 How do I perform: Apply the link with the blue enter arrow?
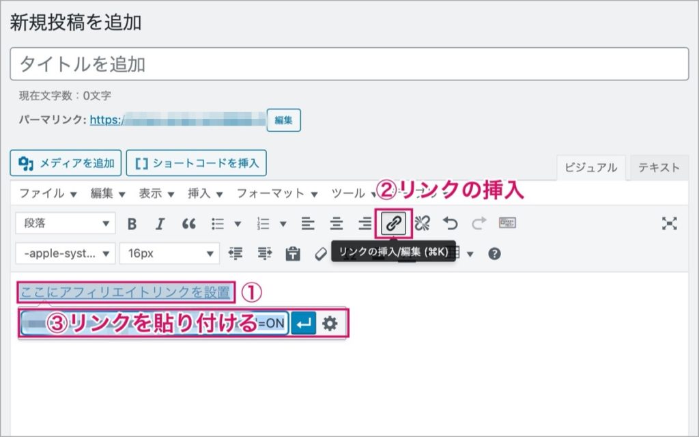tap(304, 323)
